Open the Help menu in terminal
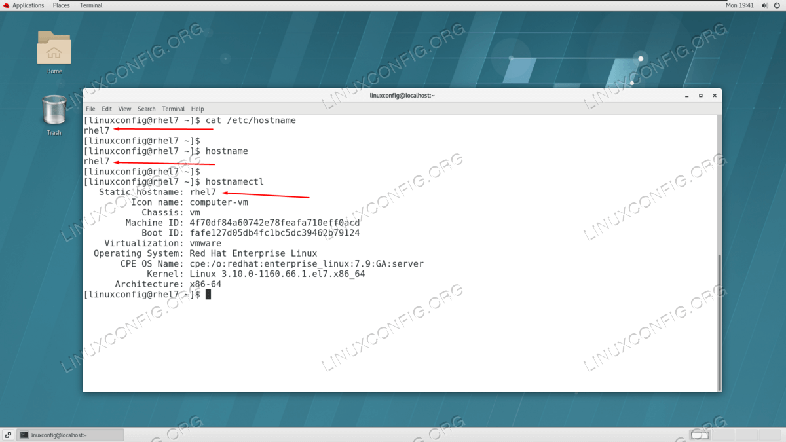This screenshot has height=442, width=786. coord(198,109)
